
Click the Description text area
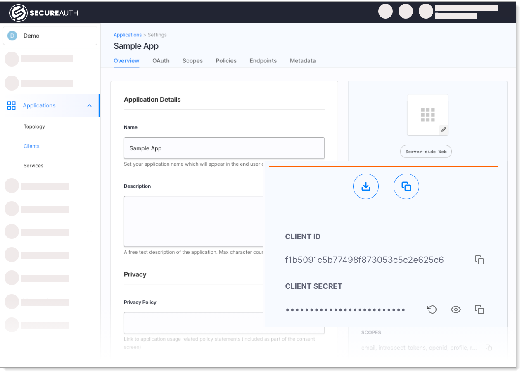pos(194,221)
